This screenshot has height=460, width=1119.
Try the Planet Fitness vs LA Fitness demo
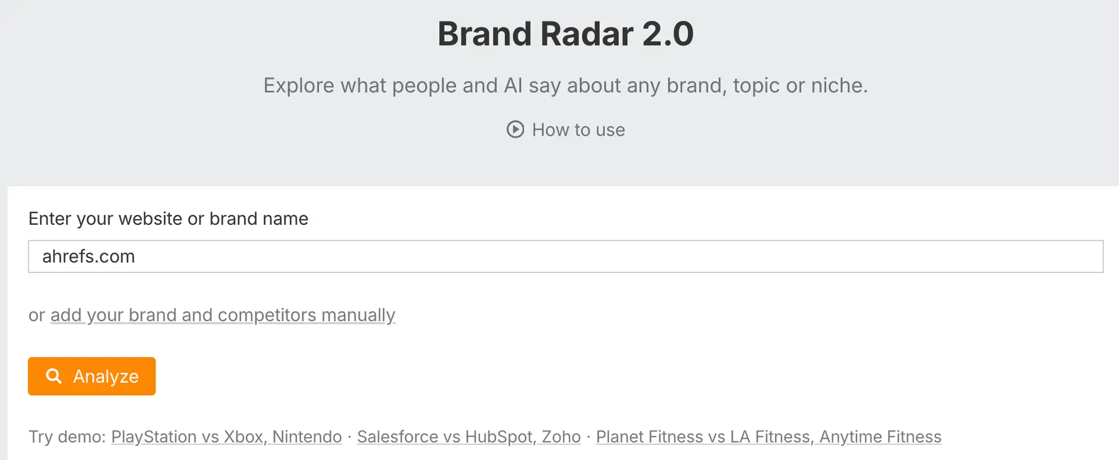(769, 437)
